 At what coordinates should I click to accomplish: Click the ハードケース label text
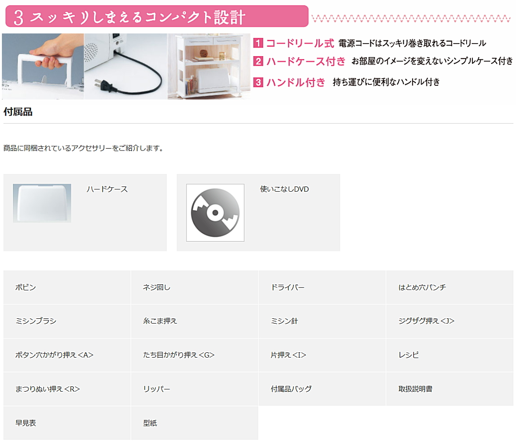coord(107,189)
